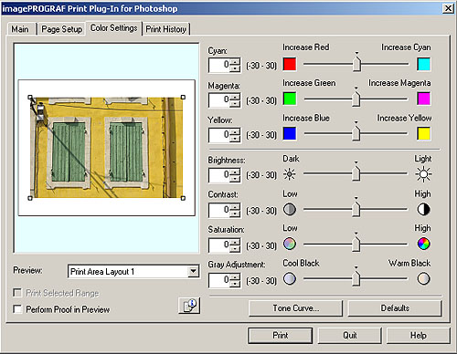The height and width of the screenshot is (354, 457).
Task: Click the High contrast half-circle icon
Action: point(423,210)
